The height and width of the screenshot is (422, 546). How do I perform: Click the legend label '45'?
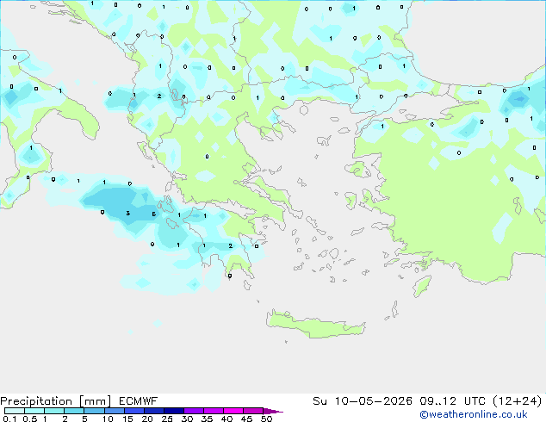pos(246,419)
